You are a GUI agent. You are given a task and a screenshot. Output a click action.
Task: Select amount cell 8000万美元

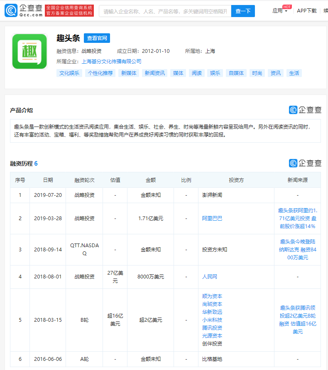click(x=151, y=276)
